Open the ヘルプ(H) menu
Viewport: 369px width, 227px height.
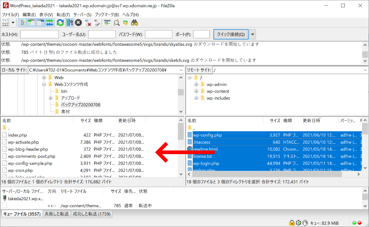pos(130,15)
